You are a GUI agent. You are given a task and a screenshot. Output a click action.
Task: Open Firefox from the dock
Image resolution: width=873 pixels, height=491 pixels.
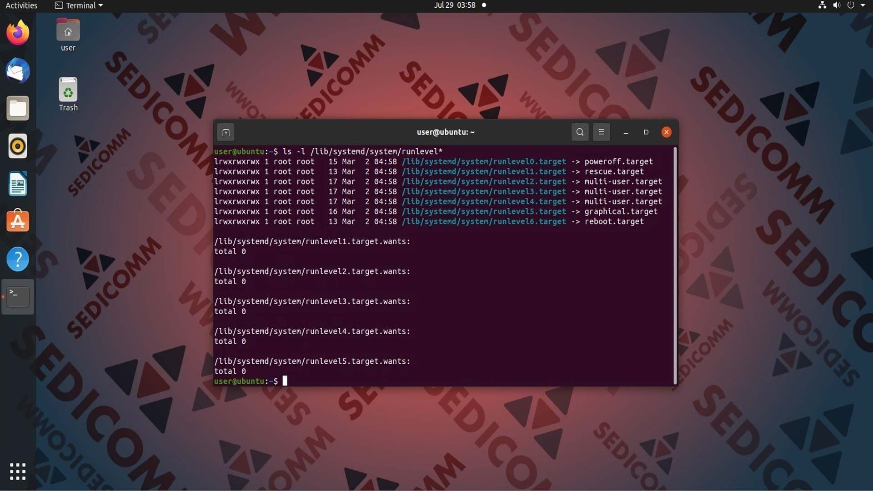18,33
